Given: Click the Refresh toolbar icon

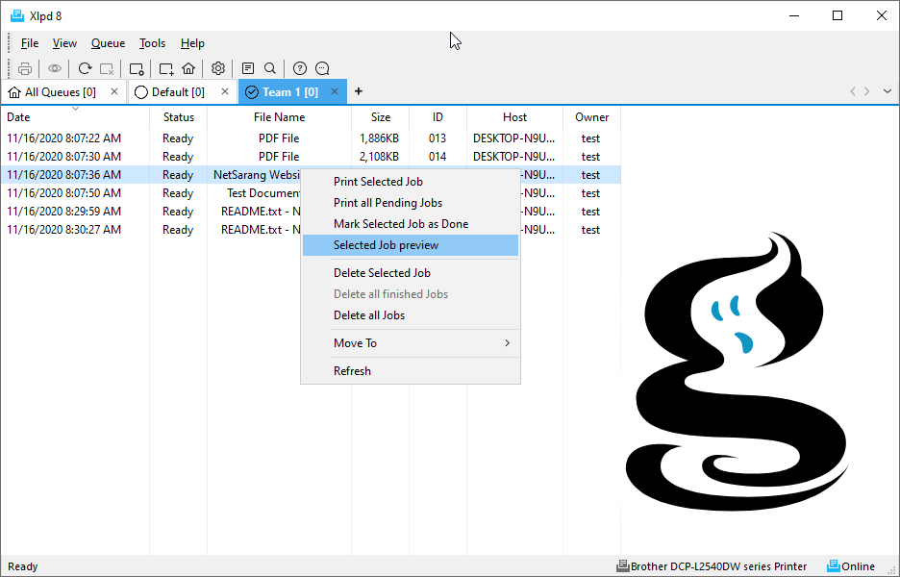Looking at the screenshot, I should pyautogui.click(x=85, y=69).
